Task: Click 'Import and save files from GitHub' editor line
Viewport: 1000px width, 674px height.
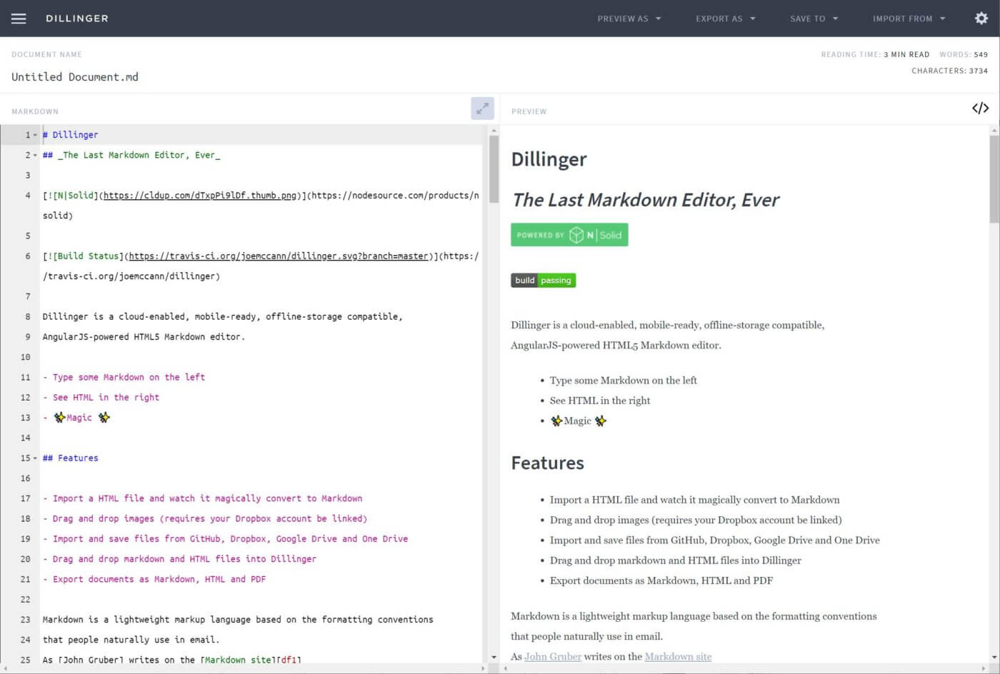Action: [x=226, y=539]
